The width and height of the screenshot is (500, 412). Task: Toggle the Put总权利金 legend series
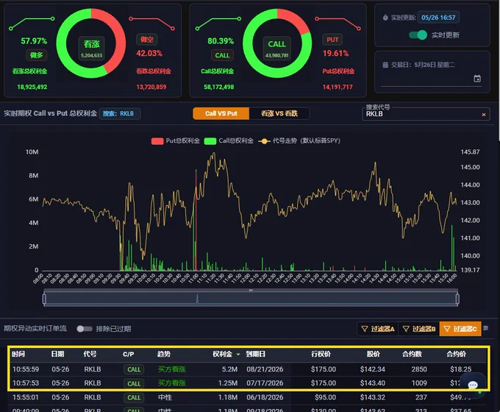tap(176, 141)
